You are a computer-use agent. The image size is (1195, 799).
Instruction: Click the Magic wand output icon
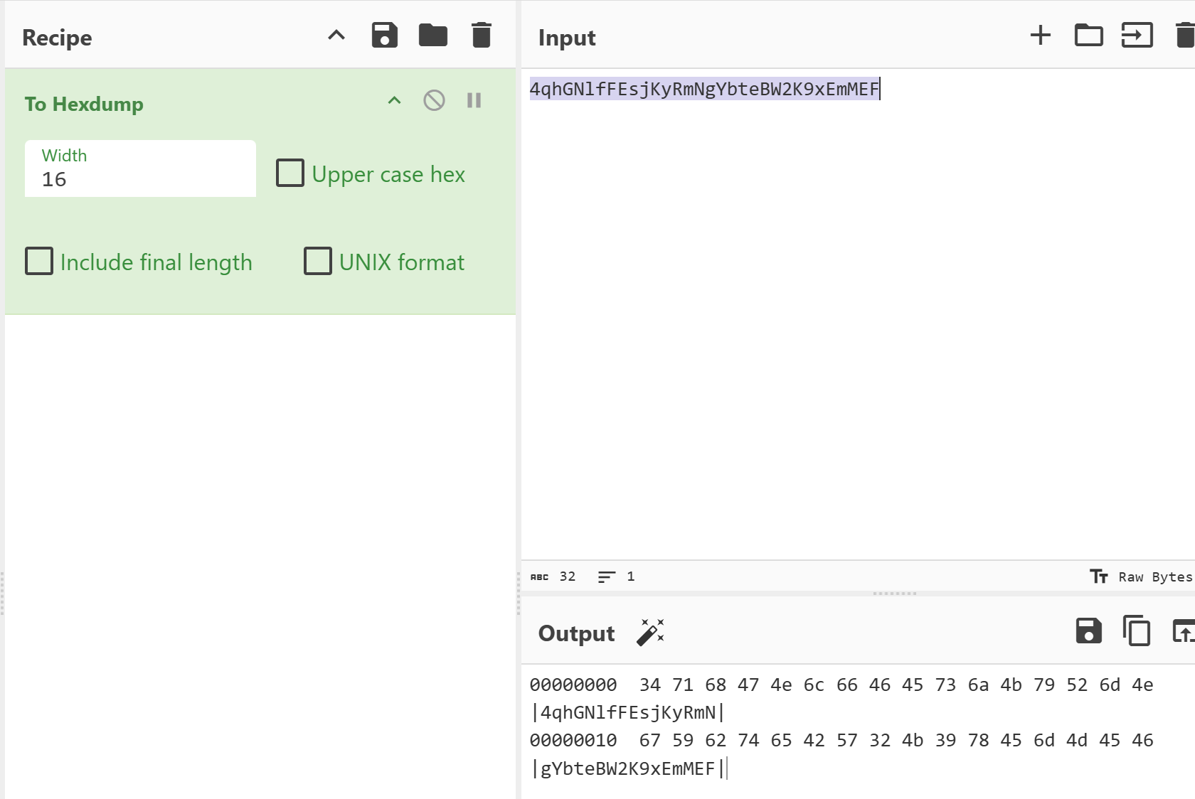coord(650,632)
